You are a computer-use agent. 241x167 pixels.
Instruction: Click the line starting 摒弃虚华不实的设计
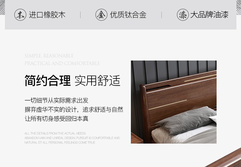[74, 110]
